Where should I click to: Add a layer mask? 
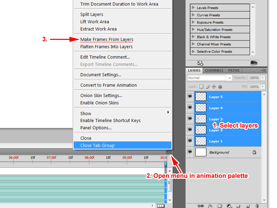[x=220, y=206]
